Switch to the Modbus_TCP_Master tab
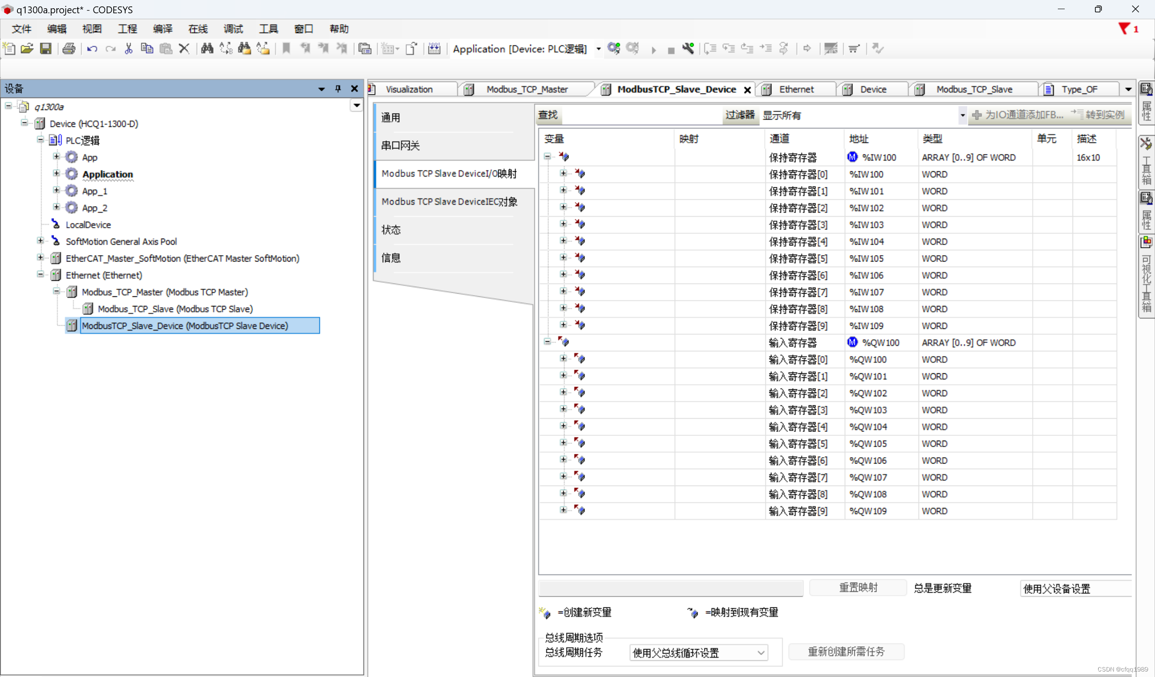The height and width of the screenshot is (677, 1155). point(527,89)
